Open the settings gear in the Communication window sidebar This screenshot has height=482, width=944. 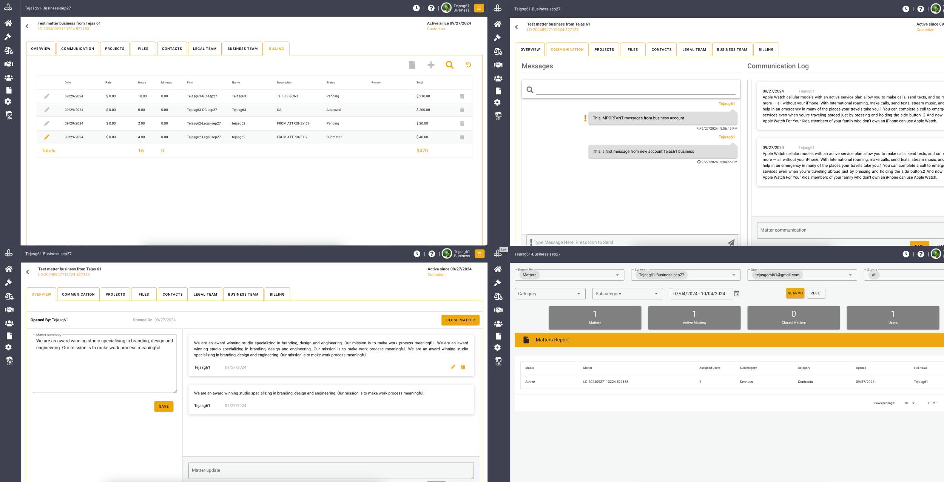[x=498, y=103]
